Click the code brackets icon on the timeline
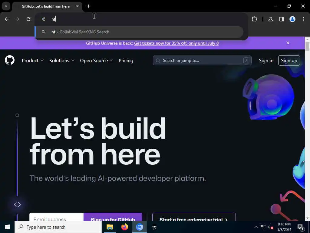310x233 pixels. click(x=17, y=204)
